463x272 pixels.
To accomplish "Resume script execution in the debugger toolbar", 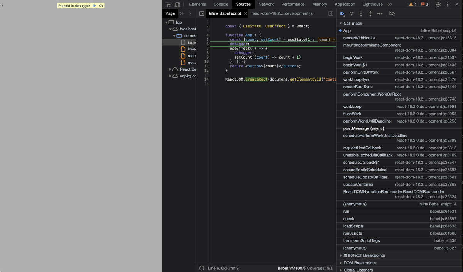I will click(342, 13).
